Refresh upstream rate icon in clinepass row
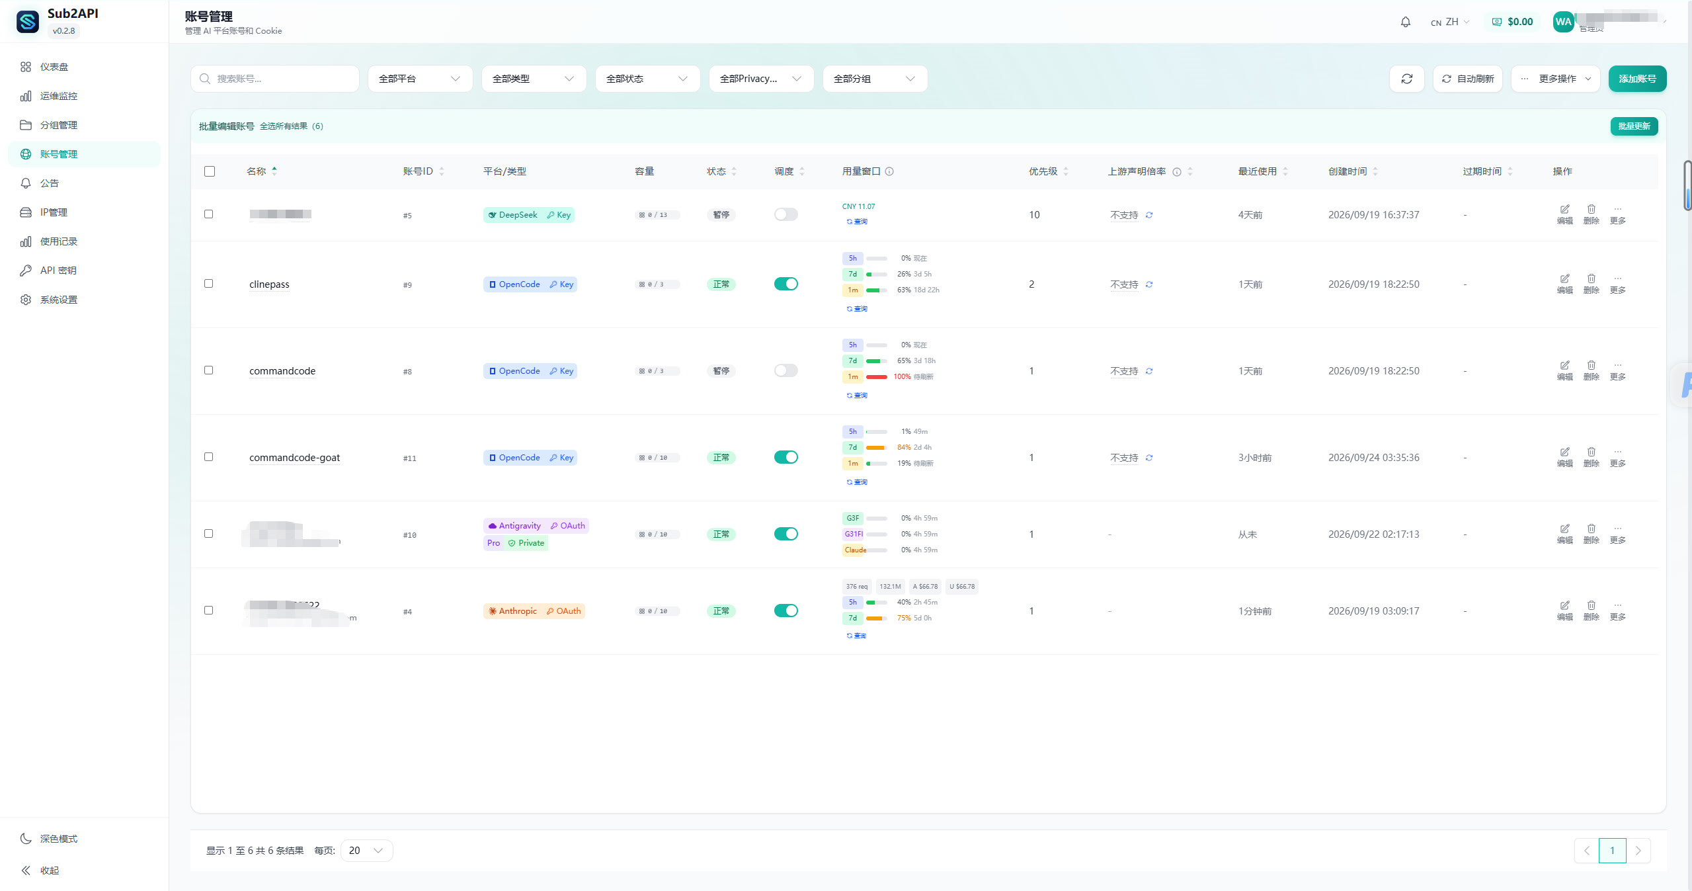 click(1149, 284)
